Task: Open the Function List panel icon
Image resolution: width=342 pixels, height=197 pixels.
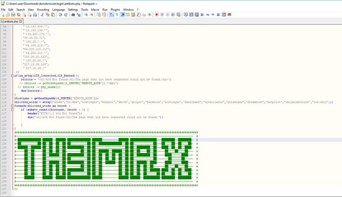Action: [139, 15]
